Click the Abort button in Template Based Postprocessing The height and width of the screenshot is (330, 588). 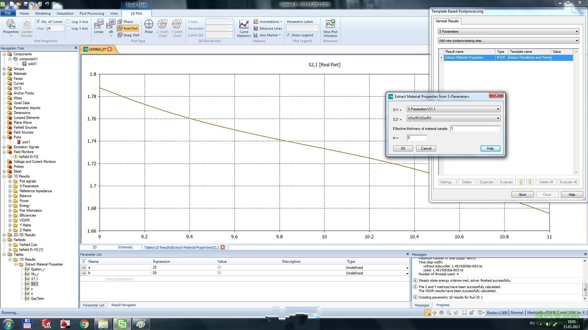[x=522, y=195]
